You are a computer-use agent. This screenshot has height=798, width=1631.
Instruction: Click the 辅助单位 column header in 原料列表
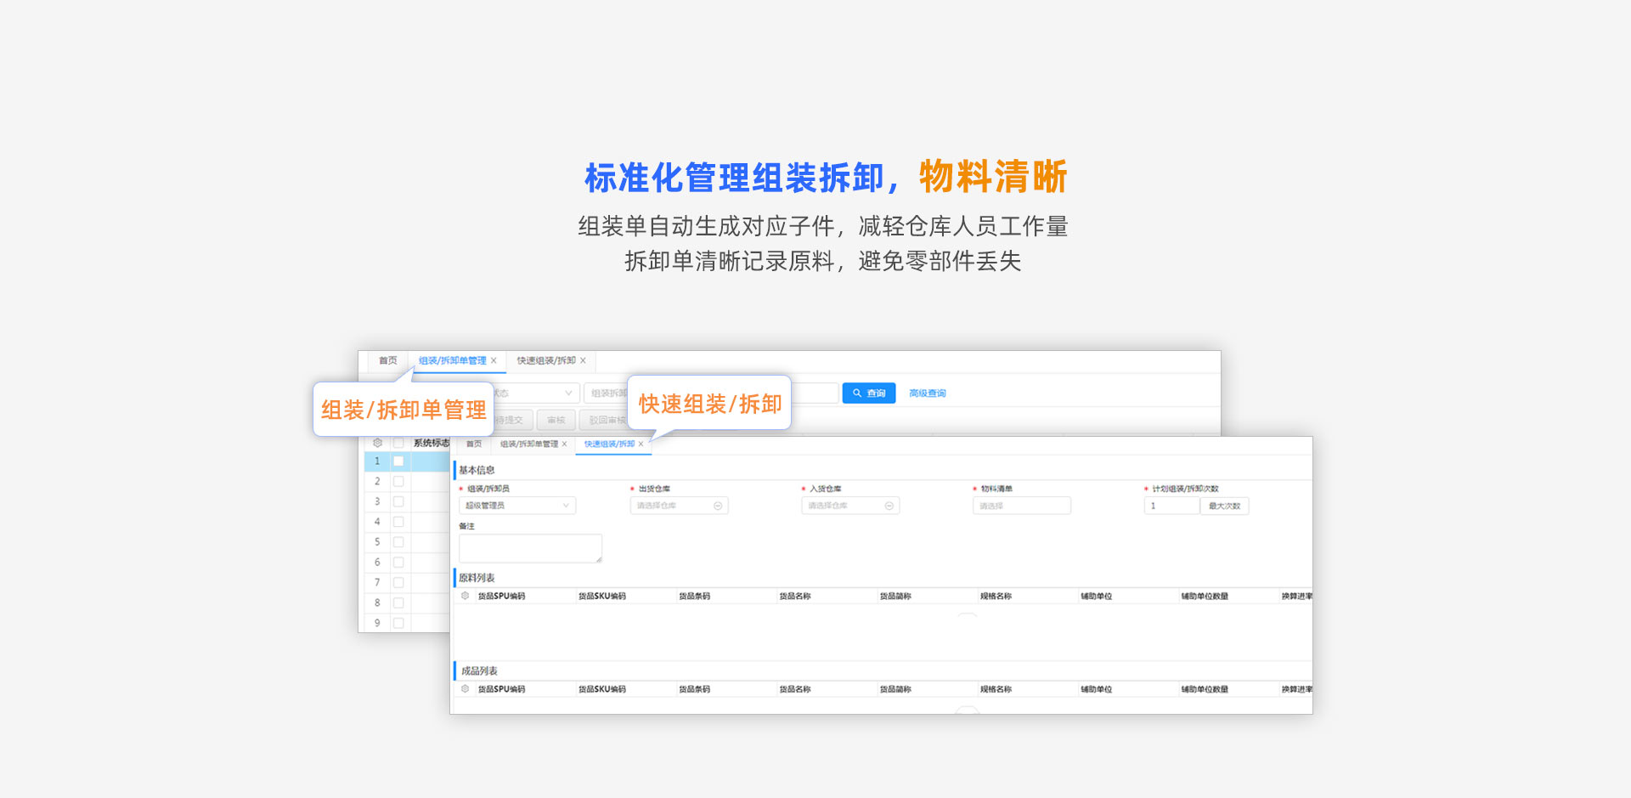click(x=1096, y=596)
